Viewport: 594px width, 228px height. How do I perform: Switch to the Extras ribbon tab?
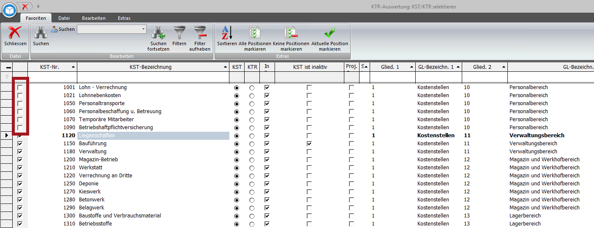pos(124,18)
